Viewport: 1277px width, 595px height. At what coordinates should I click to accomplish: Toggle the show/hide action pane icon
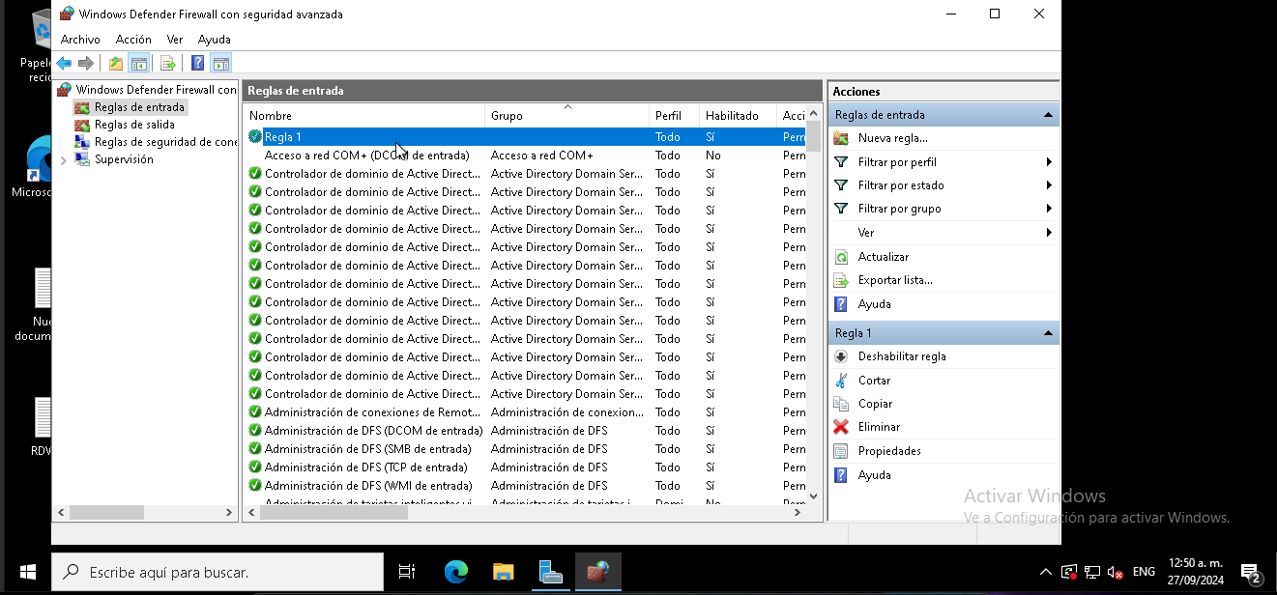coord(221,64)
